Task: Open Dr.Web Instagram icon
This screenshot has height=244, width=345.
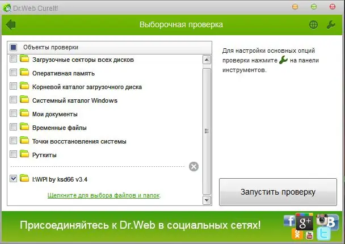Action: coord(322,220)
